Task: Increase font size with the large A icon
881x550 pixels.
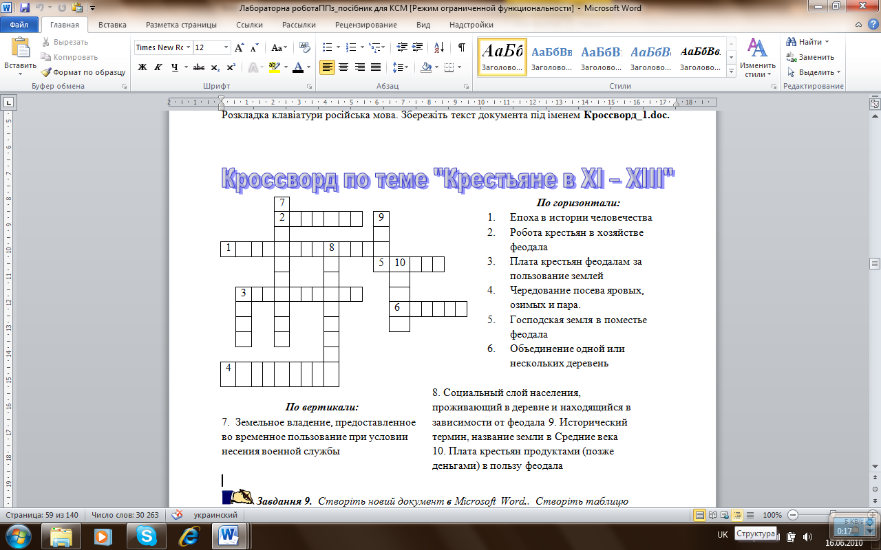Action: [240, 47]
